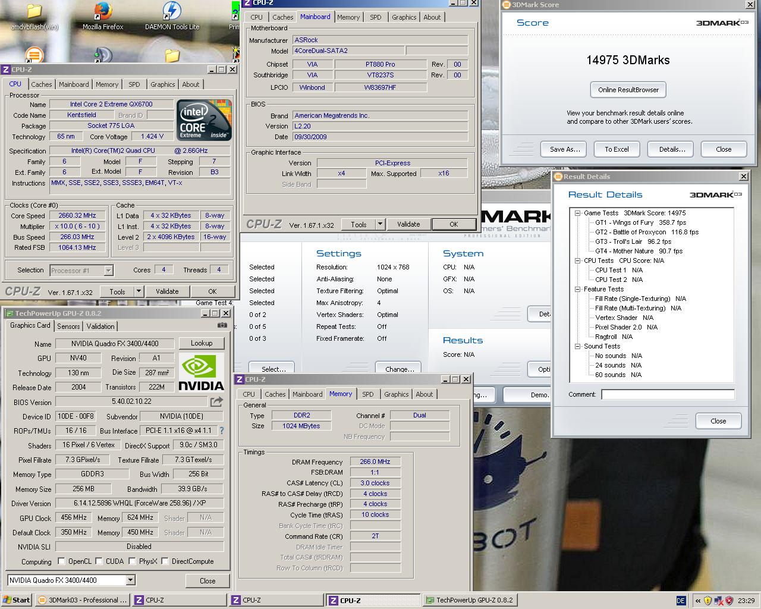Check the DirectCompute checkbox

165,561
